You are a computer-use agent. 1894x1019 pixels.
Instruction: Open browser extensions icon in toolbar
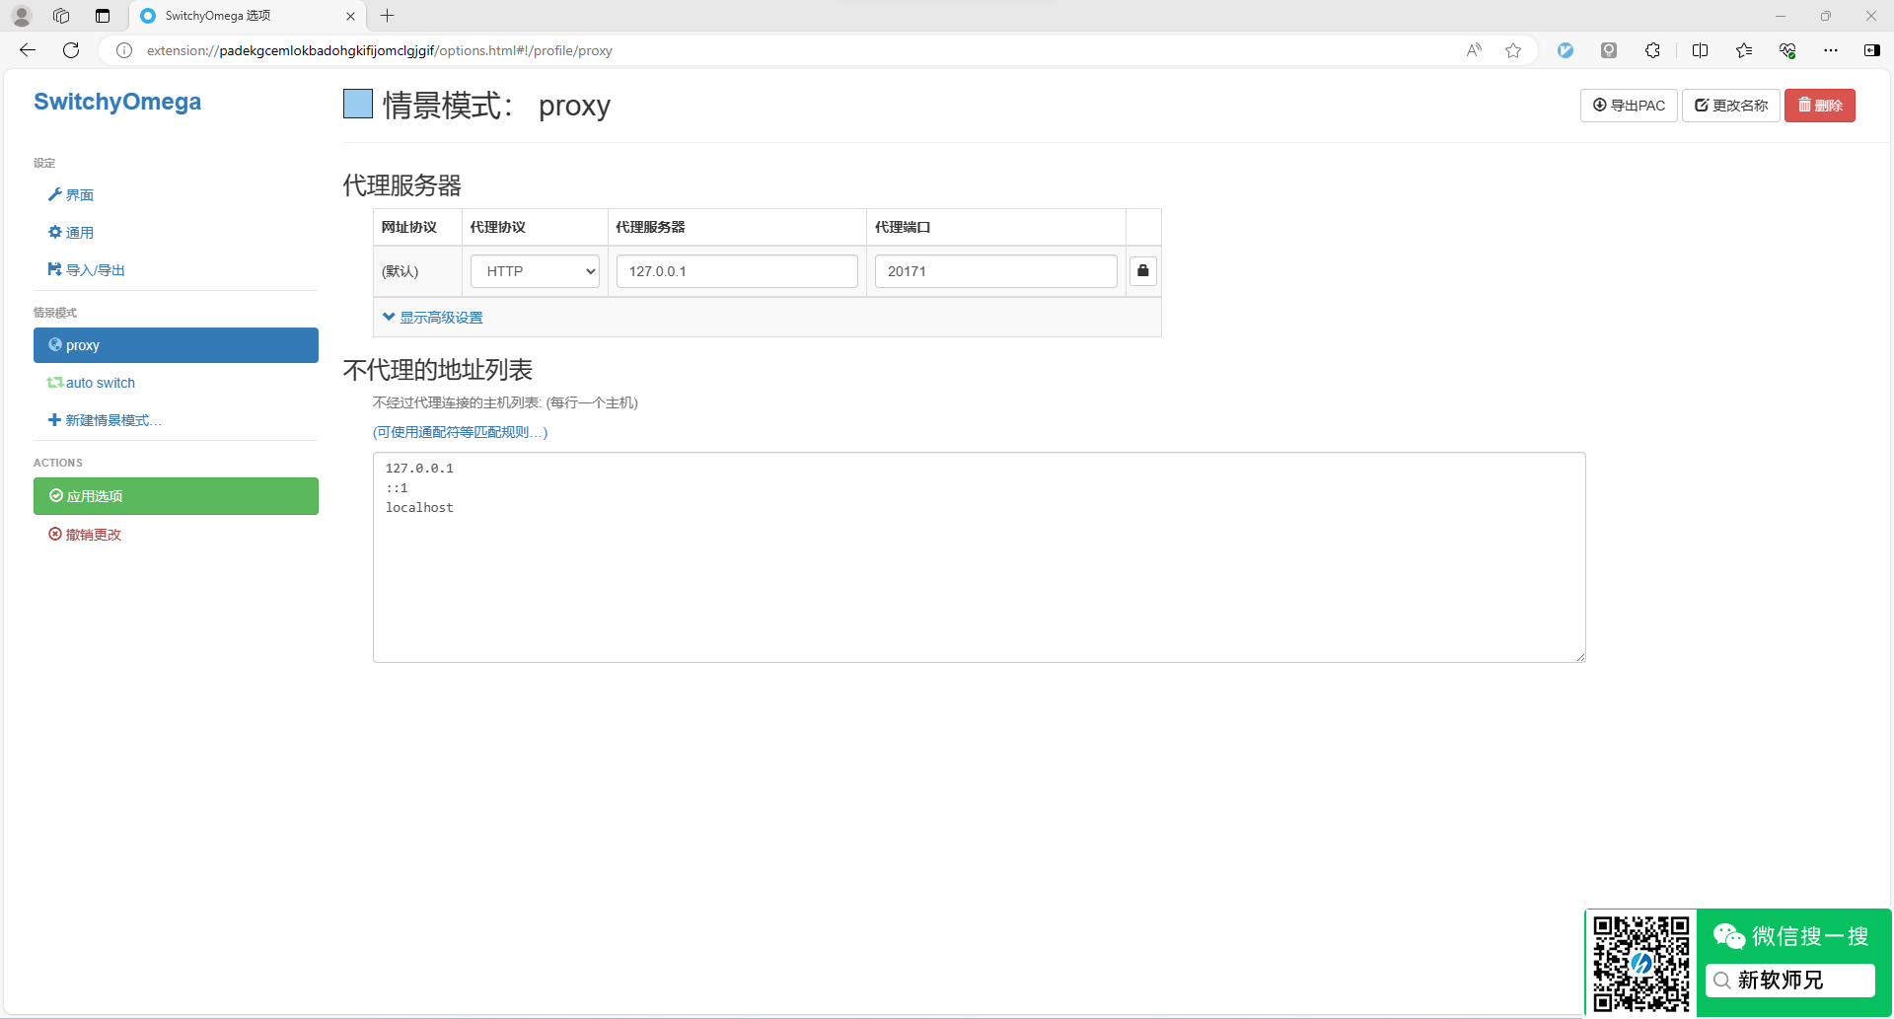pos(1652,50)
